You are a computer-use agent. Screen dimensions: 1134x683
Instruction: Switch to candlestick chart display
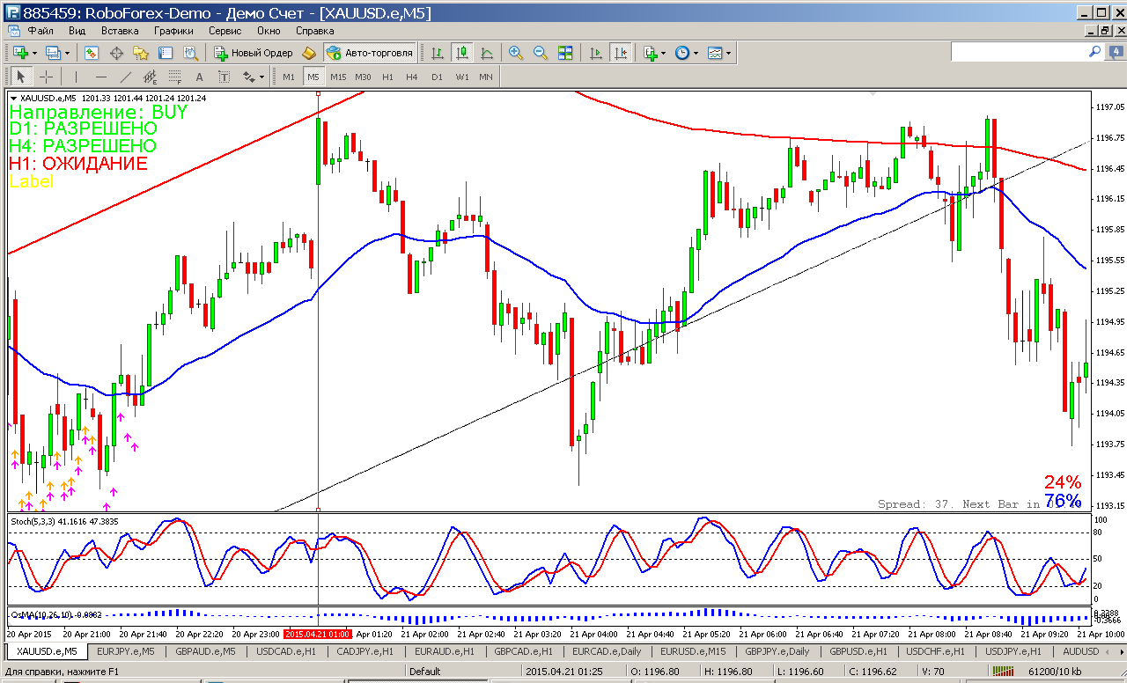tap(462, 53)
